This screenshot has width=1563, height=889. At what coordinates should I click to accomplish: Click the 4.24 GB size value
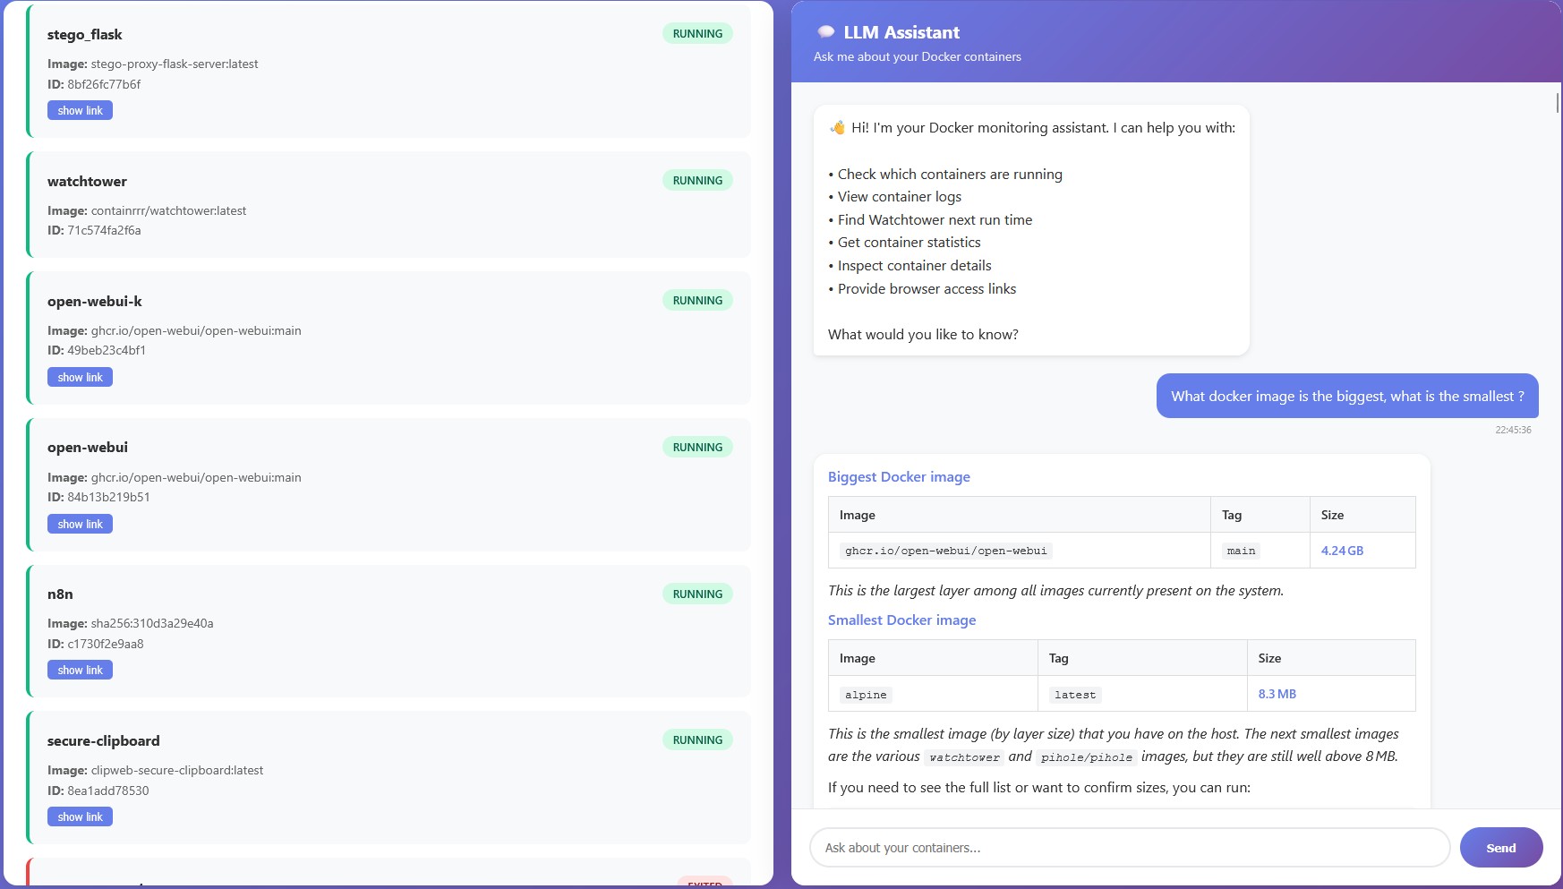pos(1342,551)
